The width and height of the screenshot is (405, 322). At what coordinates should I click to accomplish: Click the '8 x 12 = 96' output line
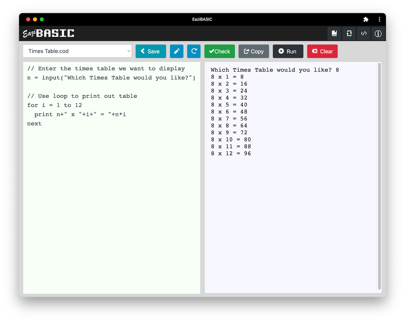click(231, 154)
